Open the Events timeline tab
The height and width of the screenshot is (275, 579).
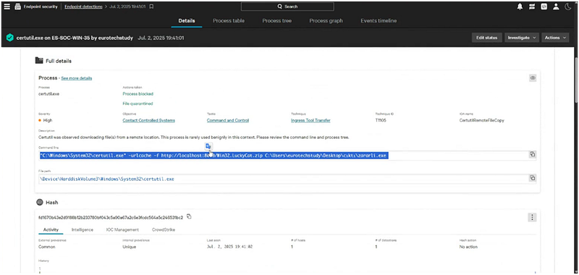pos(379,21)
